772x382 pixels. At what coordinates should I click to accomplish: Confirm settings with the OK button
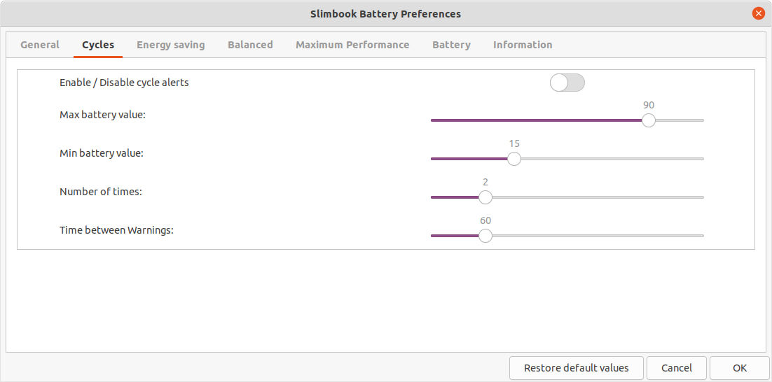click(x=740, y=368)
